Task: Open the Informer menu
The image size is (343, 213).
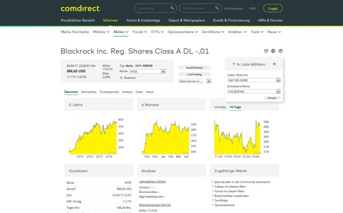Action: (111, 20)
